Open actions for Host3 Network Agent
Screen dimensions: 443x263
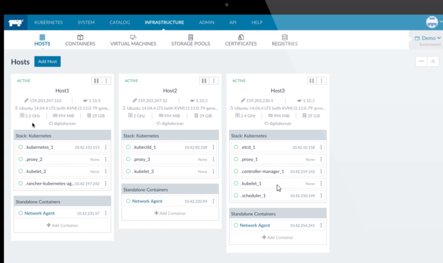[321, 225]
